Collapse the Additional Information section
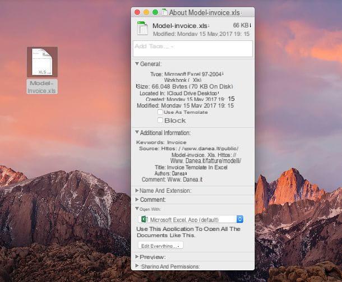 [137, 132]
